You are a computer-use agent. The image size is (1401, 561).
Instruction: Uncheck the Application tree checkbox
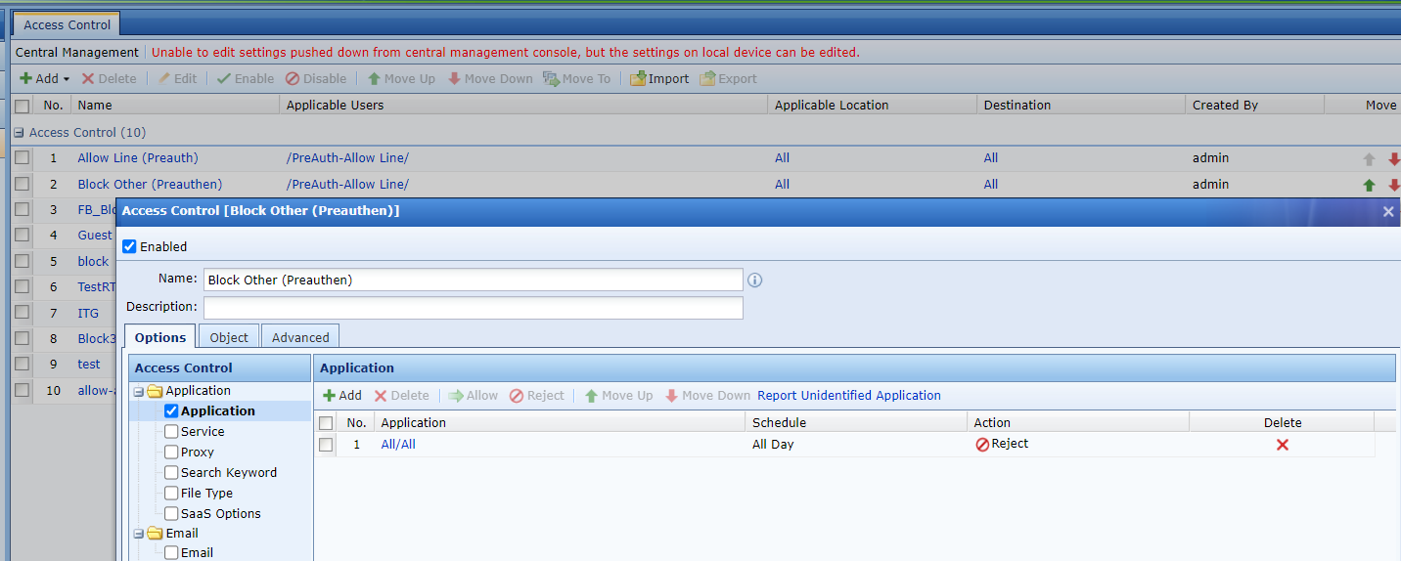tap(171, 411)
